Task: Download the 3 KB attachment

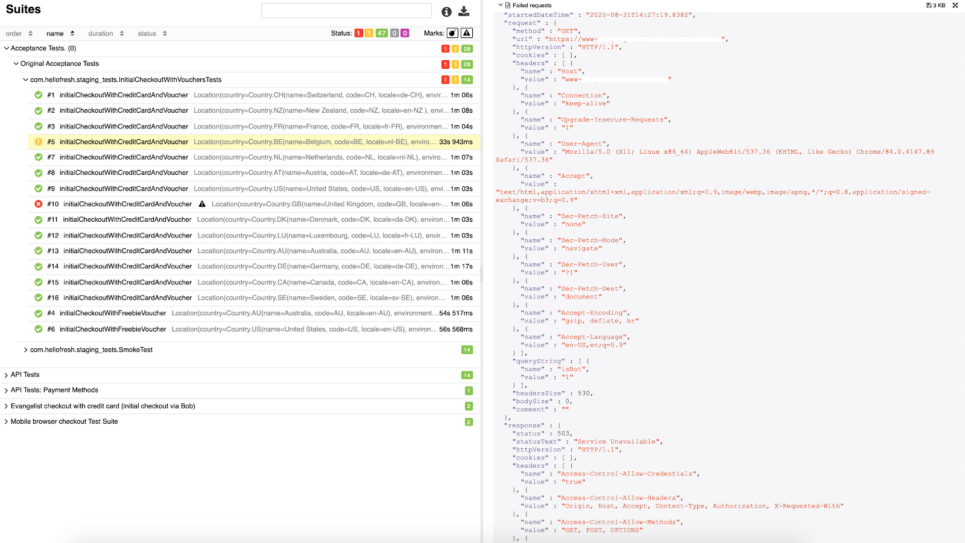Action: 936,5
